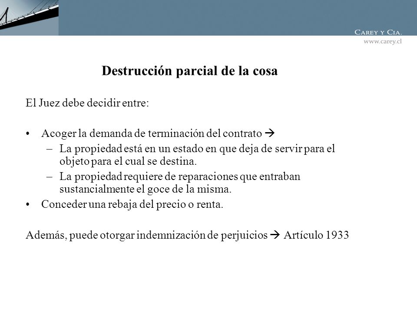Click the text 'objeto para el cual se destina.'
Screen dimensions: 417x313
[128, 161]
